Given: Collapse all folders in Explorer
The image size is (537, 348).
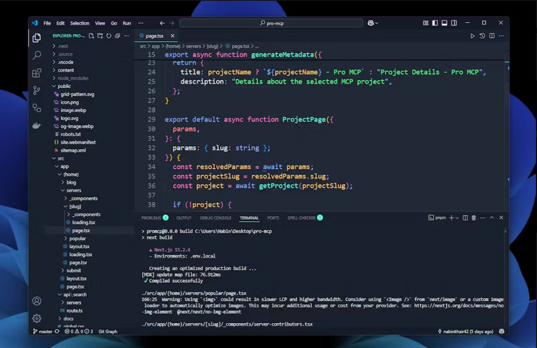Looking at the screenshot, I should 118,35.
